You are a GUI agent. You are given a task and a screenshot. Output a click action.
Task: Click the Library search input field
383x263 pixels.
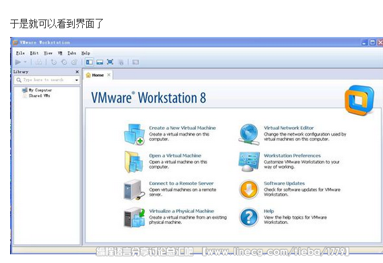(46, 80)
